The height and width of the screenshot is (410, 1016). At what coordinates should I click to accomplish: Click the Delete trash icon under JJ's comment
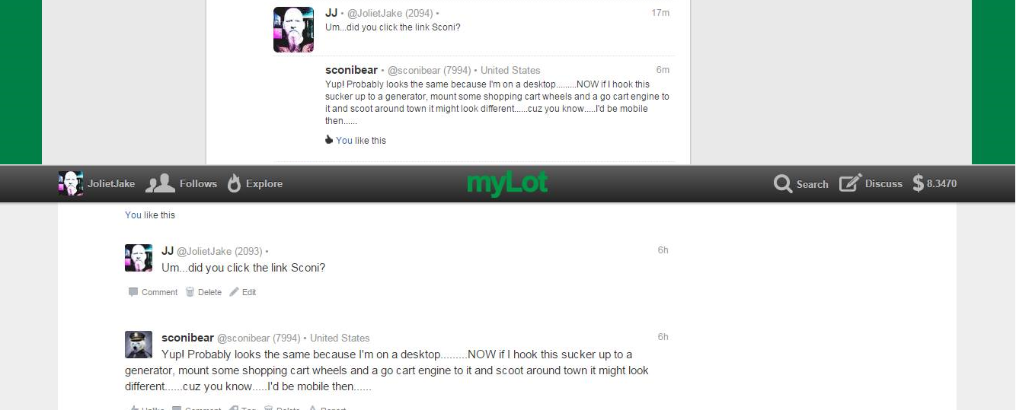(x=190, y=292)
